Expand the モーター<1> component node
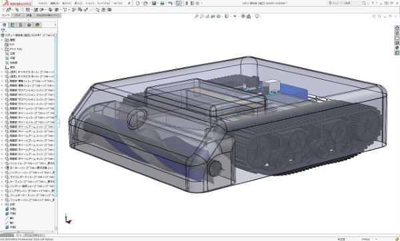Screen dimensions: 400x241 click(2, 168)
